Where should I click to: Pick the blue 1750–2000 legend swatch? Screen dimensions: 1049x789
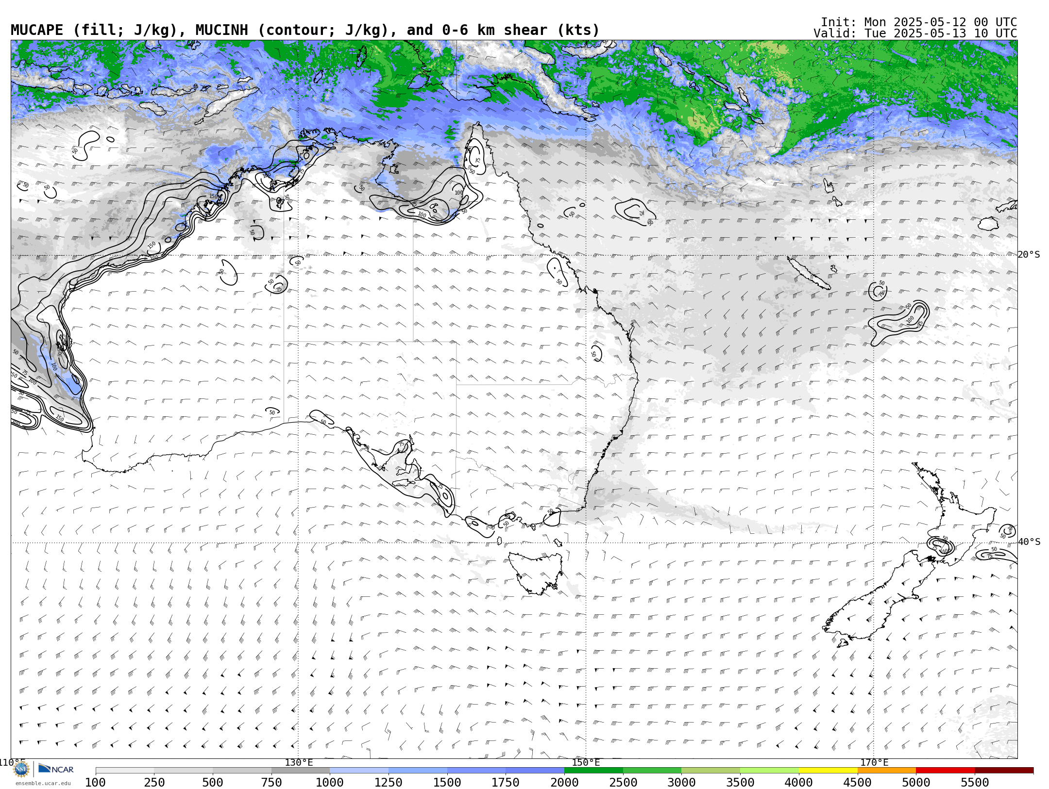(535, 771)
